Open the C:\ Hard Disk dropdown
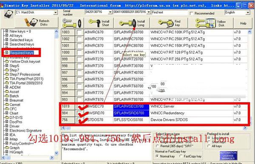Image resolution: width=255 pixels, height=164 pixels. (56, 12)
